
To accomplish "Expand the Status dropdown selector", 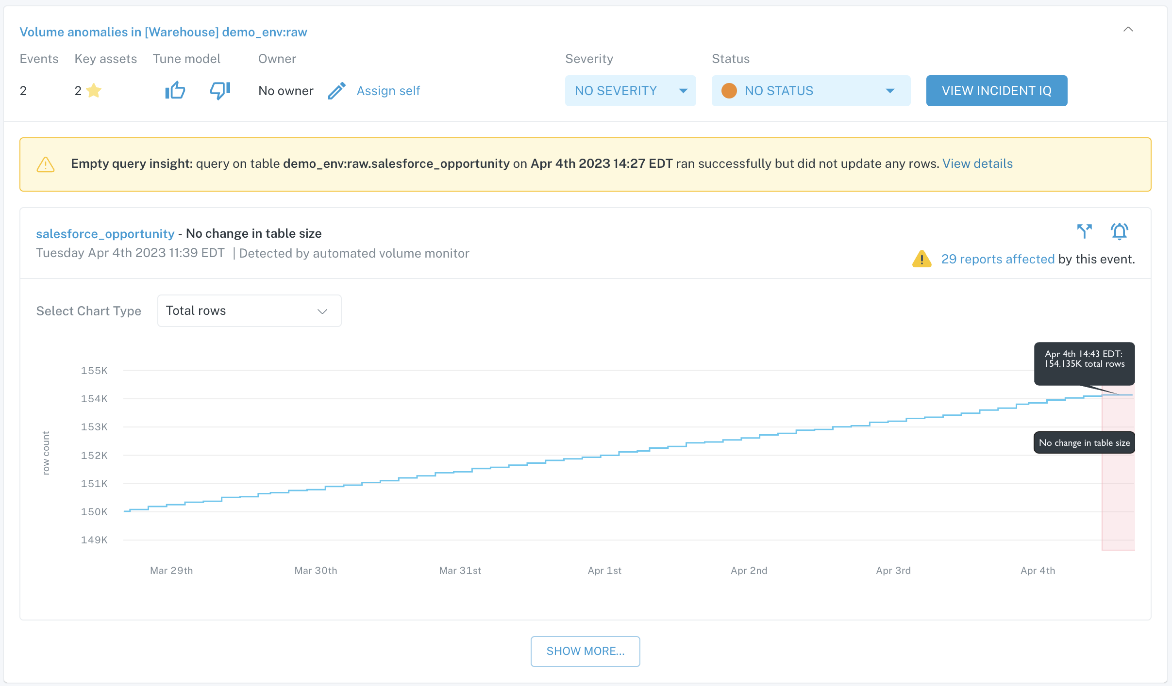I will [891, 91].
